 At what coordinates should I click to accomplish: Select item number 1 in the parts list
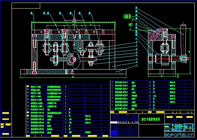pyautogui.click(x=112, y=108)
